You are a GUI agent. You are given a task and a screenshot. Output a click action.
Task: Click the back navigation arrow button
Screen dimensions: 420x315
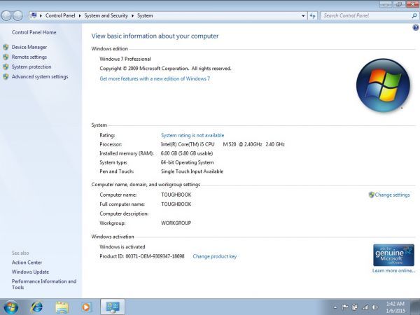pos(7,15)
